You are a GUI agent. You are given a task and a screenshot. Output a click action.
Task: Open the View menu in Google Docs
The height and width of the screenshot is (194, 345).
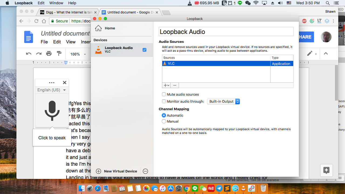[71, 42]
